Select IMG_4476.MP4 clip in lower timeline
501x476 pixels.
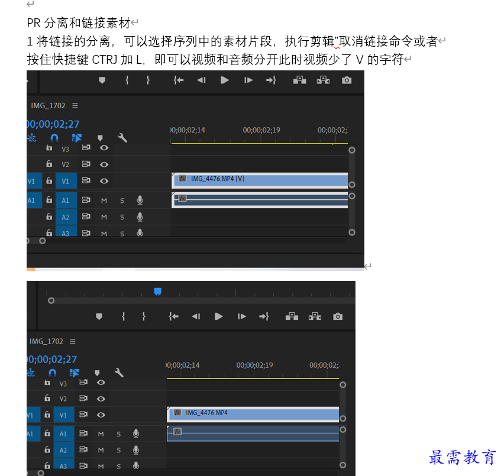click(253, 415)
